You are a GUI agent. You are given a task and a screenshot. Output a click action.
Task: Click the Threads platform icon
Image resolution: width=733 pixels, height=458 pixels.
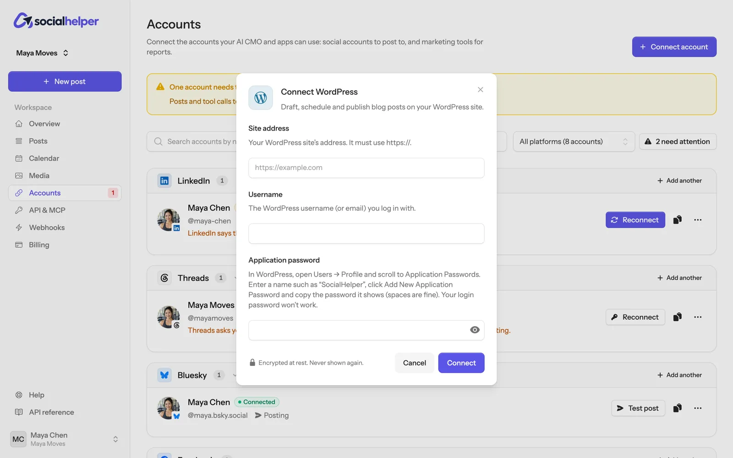tap(164, 278)
